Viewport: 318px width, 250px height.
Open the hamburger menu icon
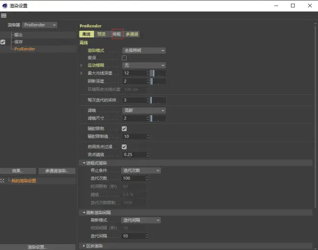pyautogui.click(x=4, y=16)
